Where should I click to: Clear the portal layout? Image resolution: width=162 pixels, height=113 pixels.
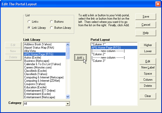point(148,96)
